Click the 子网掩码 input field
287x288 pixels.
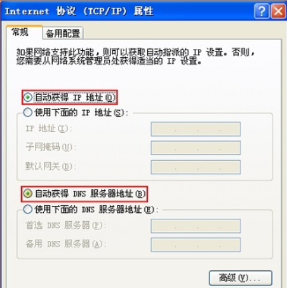tap(196, 148)
